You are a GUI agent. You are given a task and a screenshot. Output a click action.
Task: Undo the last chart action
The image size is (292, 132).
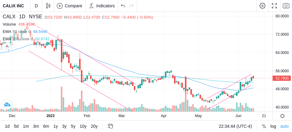click(123, 6)
